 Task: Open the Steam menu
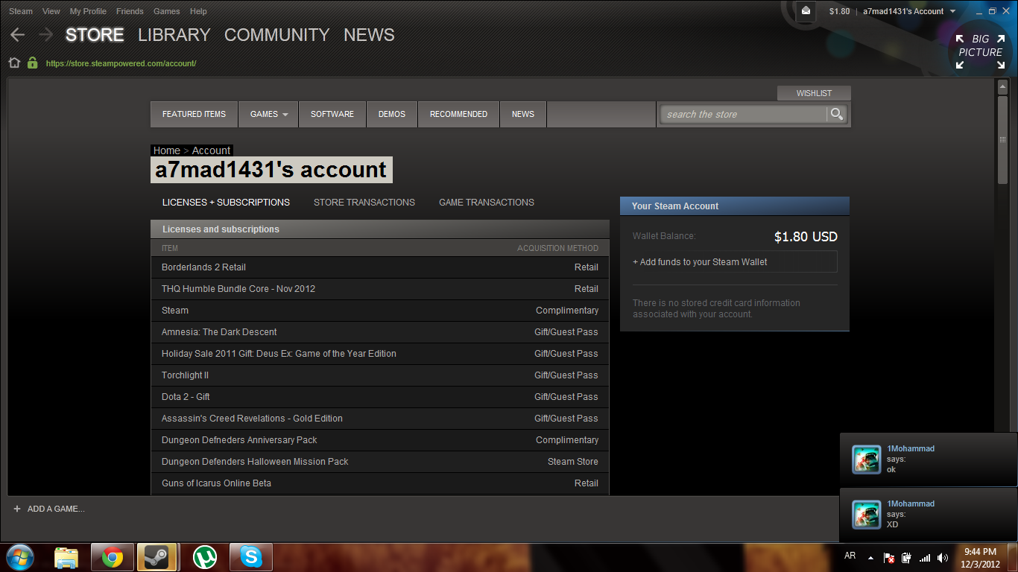(x=21, y=11)
